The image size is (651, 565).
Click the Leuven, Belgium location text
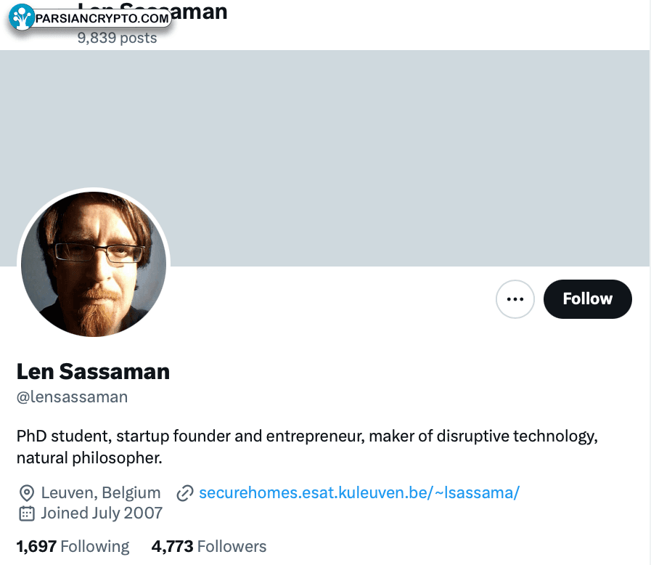[100, 493]
